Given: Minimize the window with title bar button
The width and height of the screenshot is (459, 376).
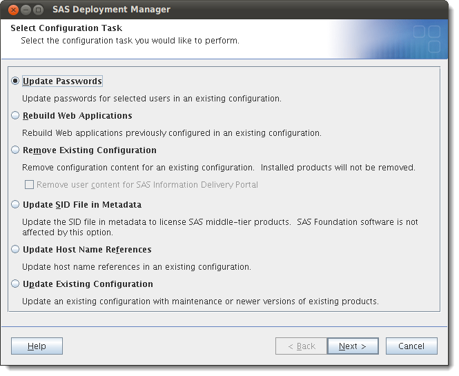Looking at the screenshot, I should click(x=26, y=10).
